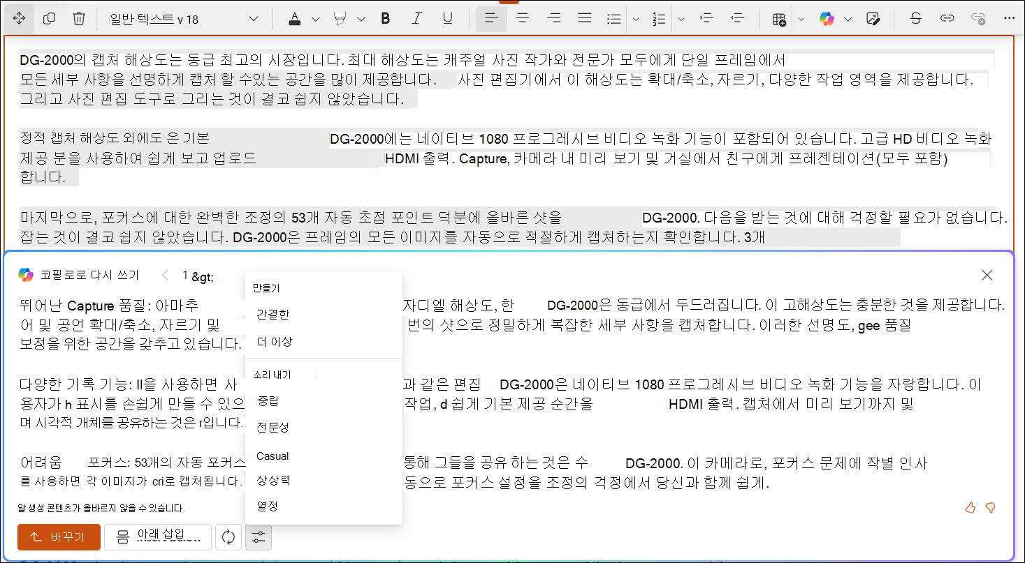Viewport: 1025px width, 563px height.
Task: Toggle italic formatting
Action: 417,19
